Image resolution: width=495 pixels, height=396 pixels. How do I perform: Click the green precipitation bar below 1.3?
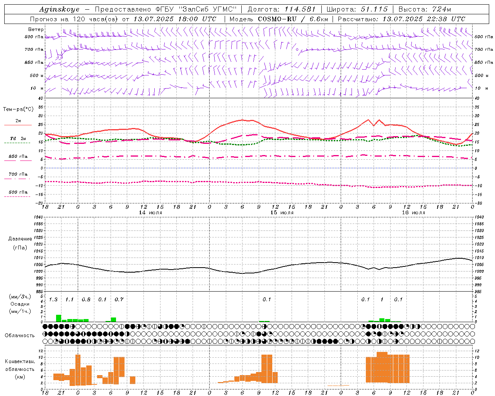59,318
